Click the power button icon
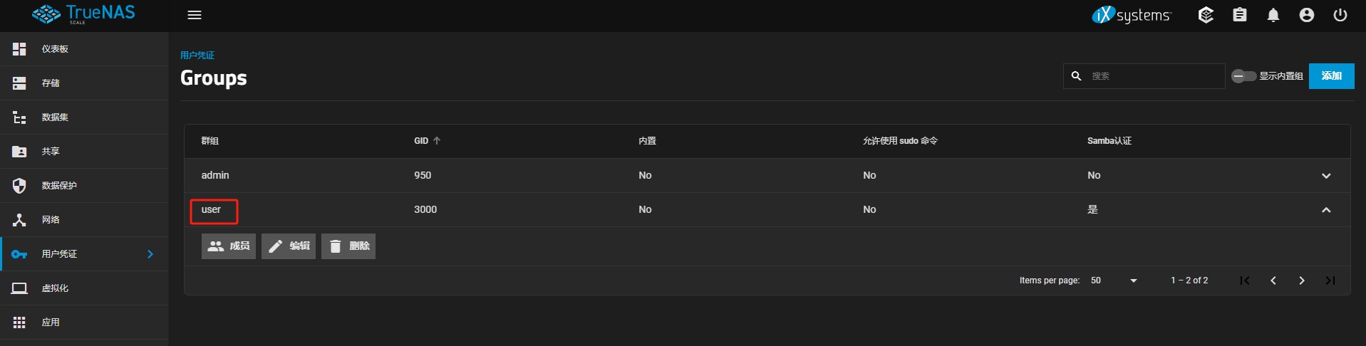 1340,15
